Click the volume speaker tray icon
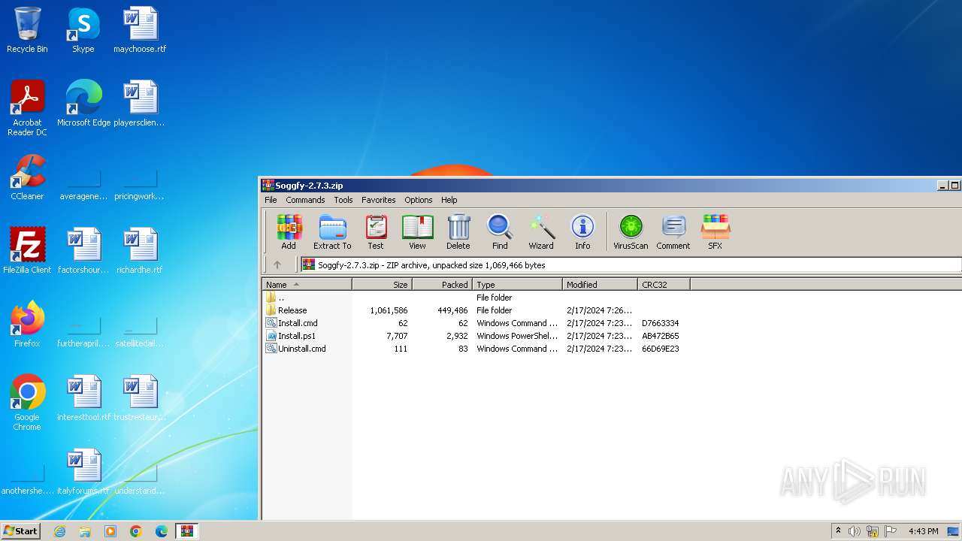This screenshot has height=541, width=962. (855, 531)
